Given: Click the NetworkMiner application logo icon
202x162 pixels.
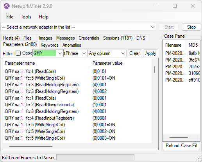Looking at the screenshot, I should point(7,6).
